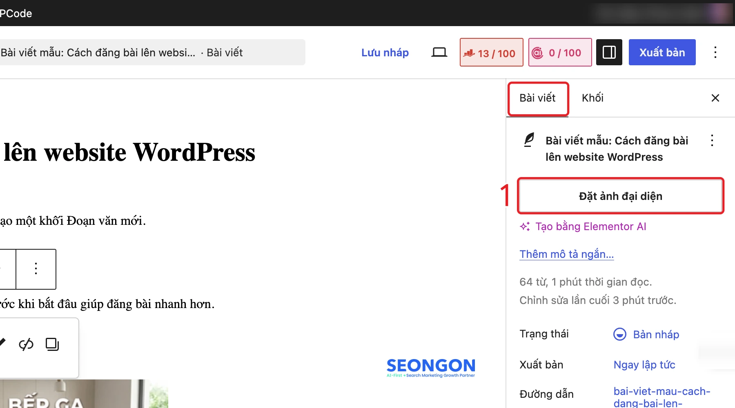
Task: Click Đặt ảnh đại diện button
Action: (x=620, y=196)
